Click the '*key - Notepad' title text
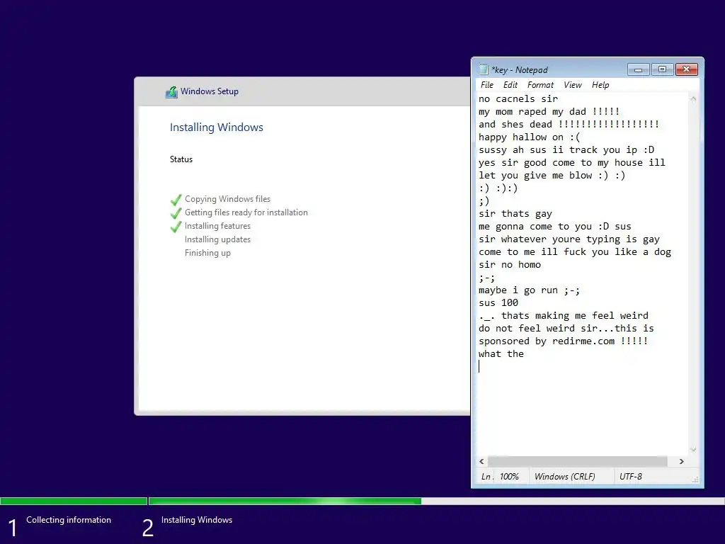The height and width of the screenshot is (544, 725). [519, 70]
